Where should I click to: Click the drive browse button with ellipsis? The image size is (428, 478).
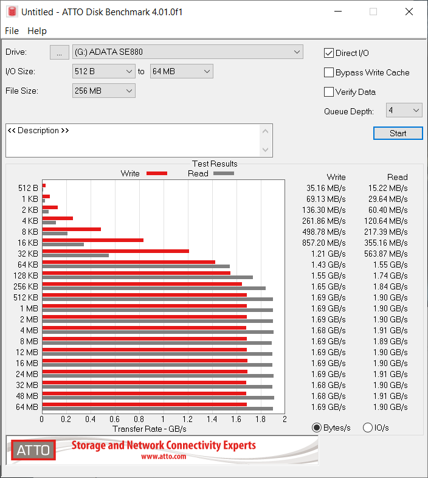pyautogui.click(x=60, y=52)
